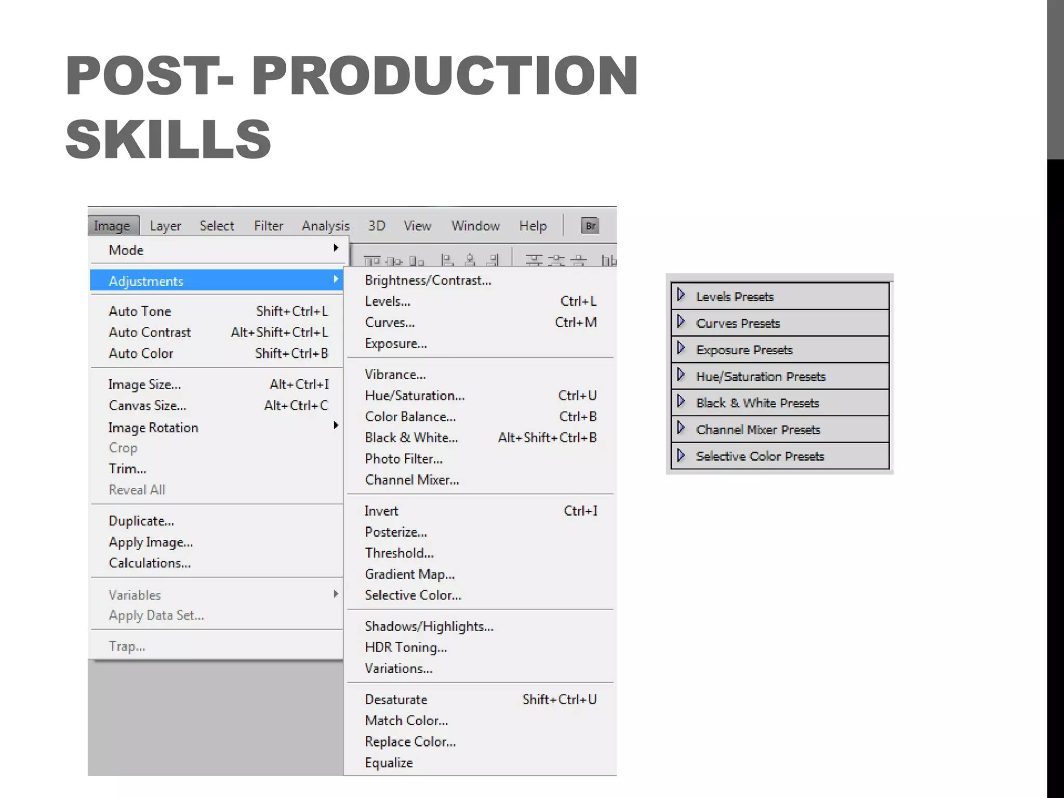Choose Posterize...
The image size is (1064, 798).
pyautogui.click(x=480, y=532)
